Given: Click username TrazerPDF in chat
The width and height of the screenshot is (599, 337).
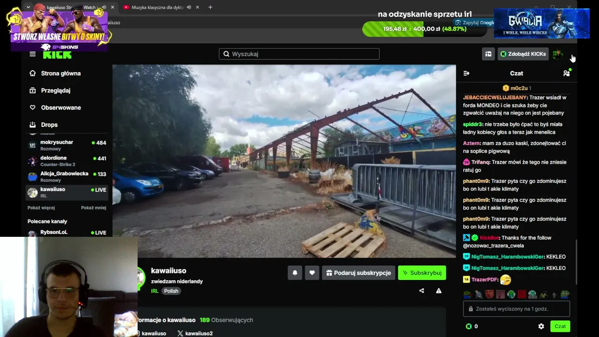Looking at the screenshot, I should point(484,279).
